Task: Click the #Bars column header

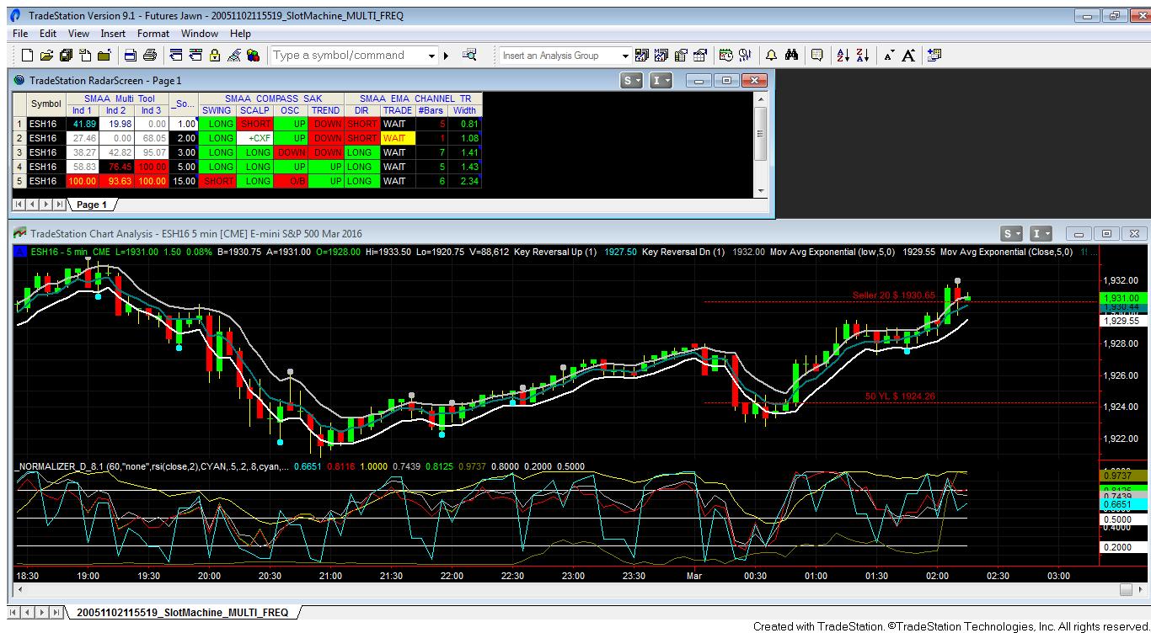Action: [x=431, y=110]
